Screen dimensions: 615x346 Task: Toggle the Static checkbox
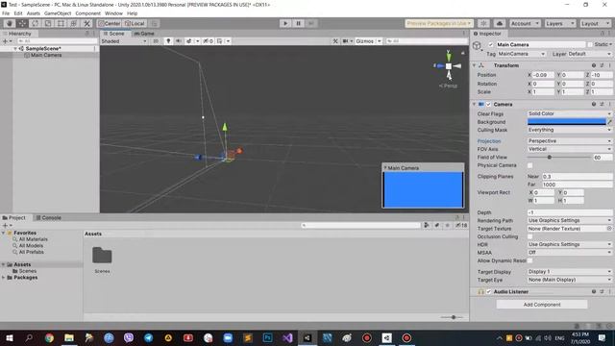(589, 45)
